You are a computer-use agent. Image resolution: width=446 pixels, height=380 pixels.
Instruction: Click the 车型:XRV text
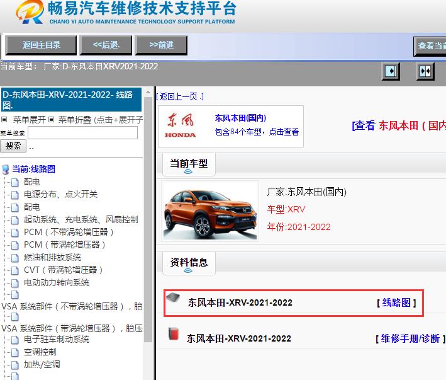pos(286,210)
